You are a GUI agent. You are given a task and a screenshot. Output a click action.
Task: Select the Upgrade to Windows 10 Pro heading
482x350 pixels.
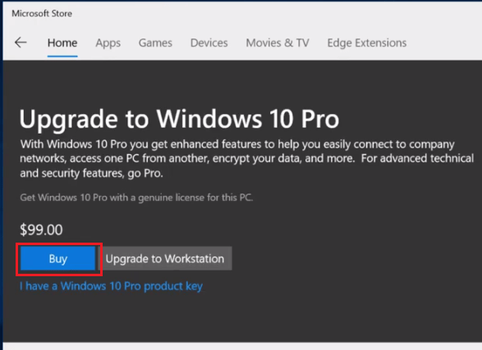179,119
